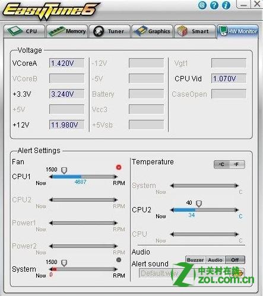Close the EasyTune6 window
The width and height of the screenshot is (263, 296).
257,4
